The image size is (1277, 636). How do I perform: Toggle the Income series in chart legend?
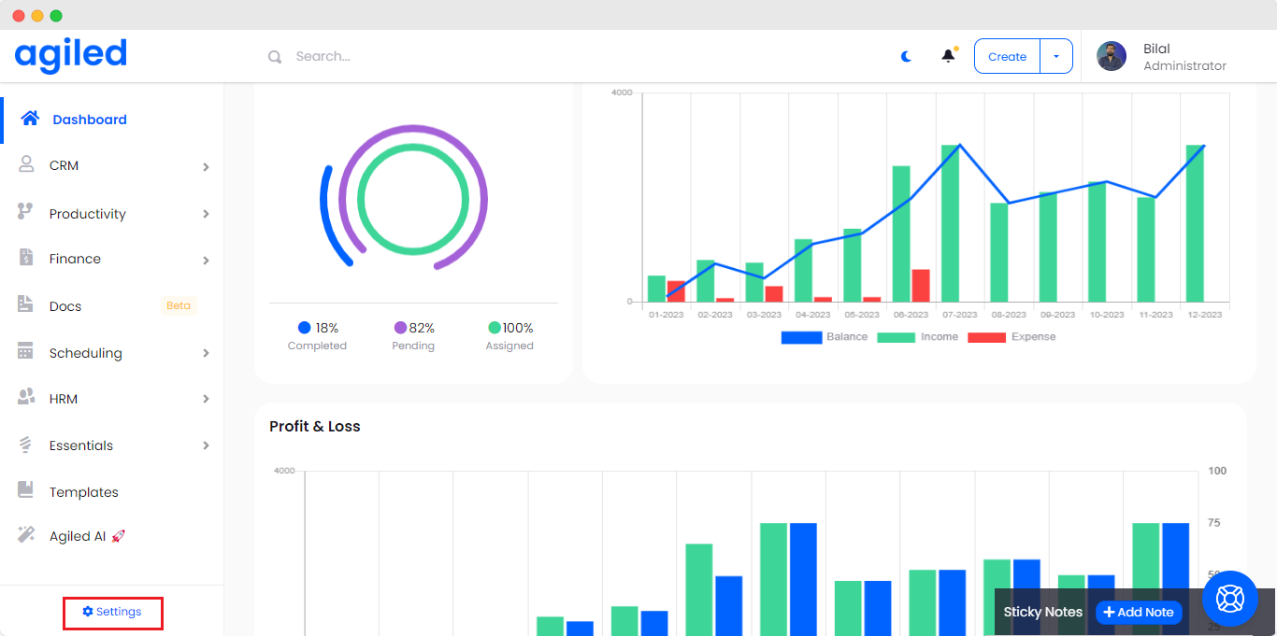click(x=896, y=337)
